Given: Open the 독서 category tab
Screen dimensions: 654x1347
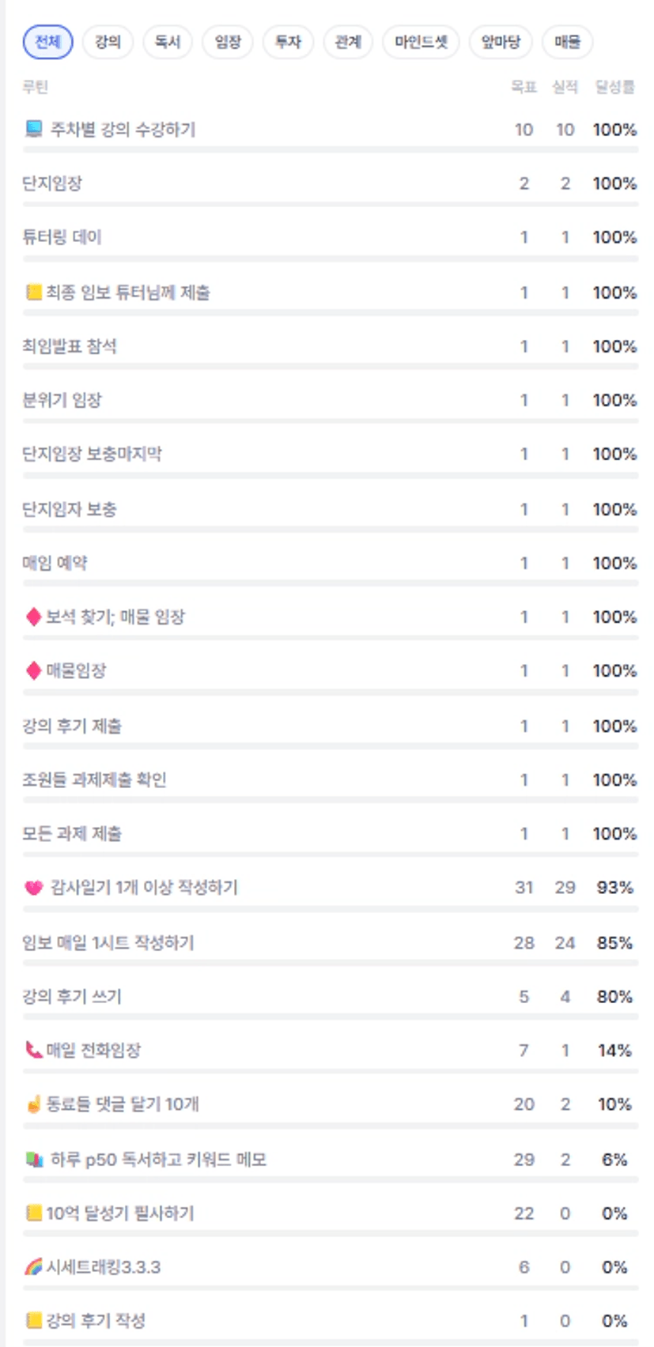Looking at the screenshot, I should tap(168, 42).
